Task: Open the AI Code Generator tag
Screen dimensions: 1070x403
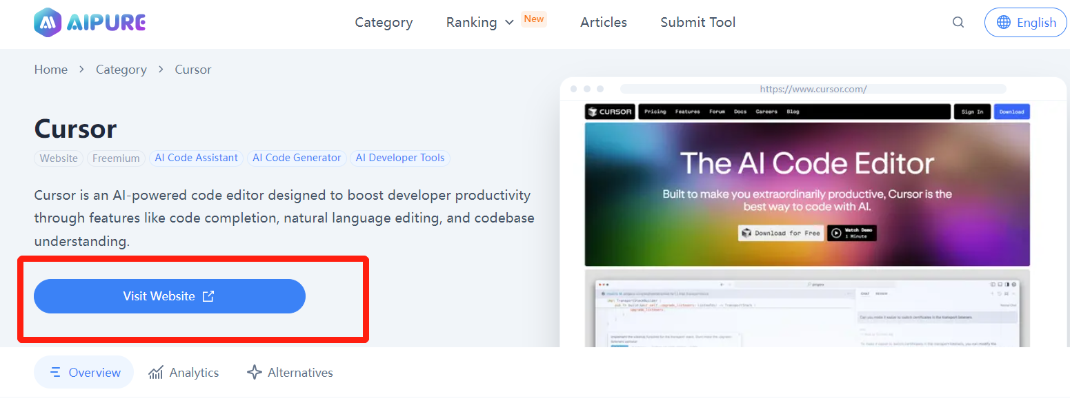Action: click(297, 158)
